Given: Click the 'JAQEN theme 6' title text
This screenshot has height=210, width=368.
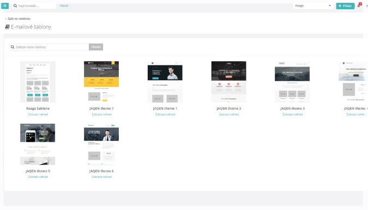Looking at the screenshot, I should [x=101, y=171].
